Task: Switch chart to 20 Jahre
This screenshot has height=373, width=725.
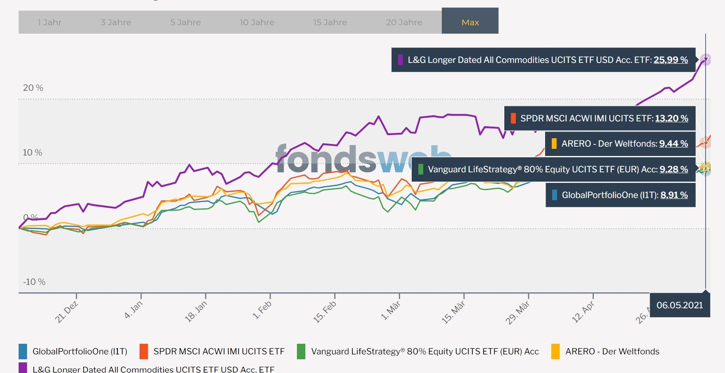Action: point(404,22)
